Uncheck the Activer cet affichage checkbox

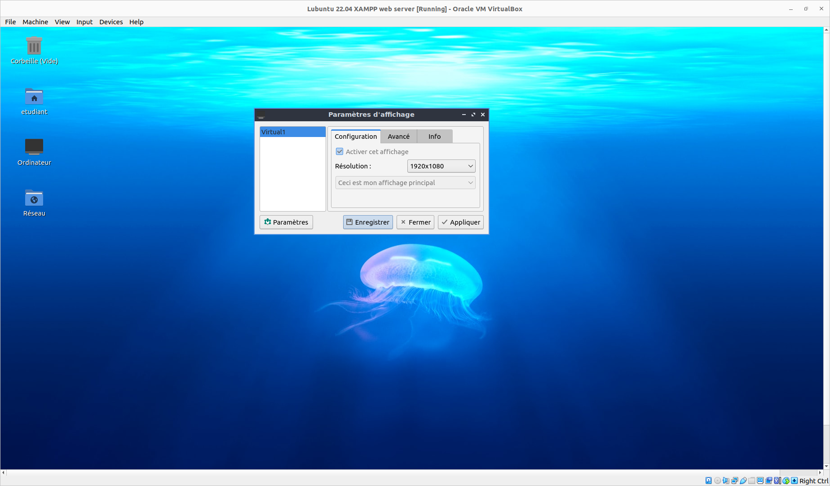pyautogui.click(x=339, y=151)
